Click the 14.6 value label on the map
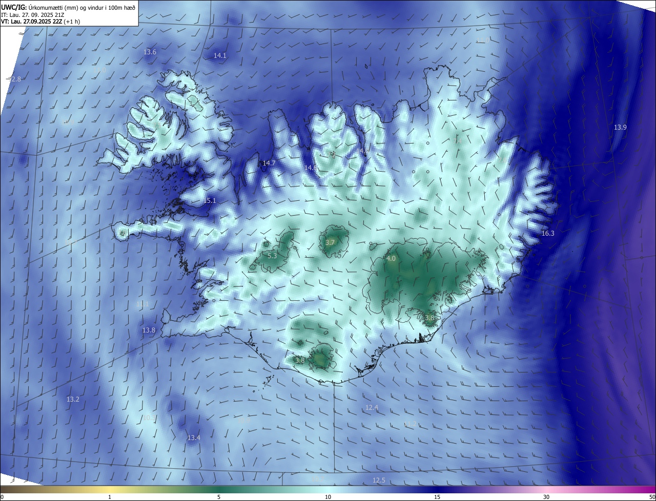656x501 pixels. pyautogui.click(x=311, y=168)
